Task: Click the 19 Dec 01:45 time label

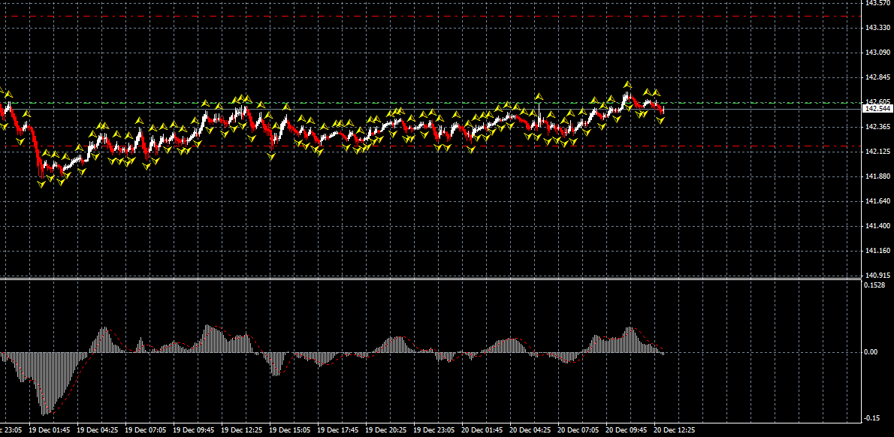Action: coord(50,430)
